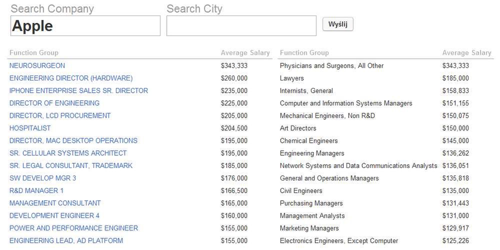
Task: Click the Search Company label
Action: pos(52,9)
